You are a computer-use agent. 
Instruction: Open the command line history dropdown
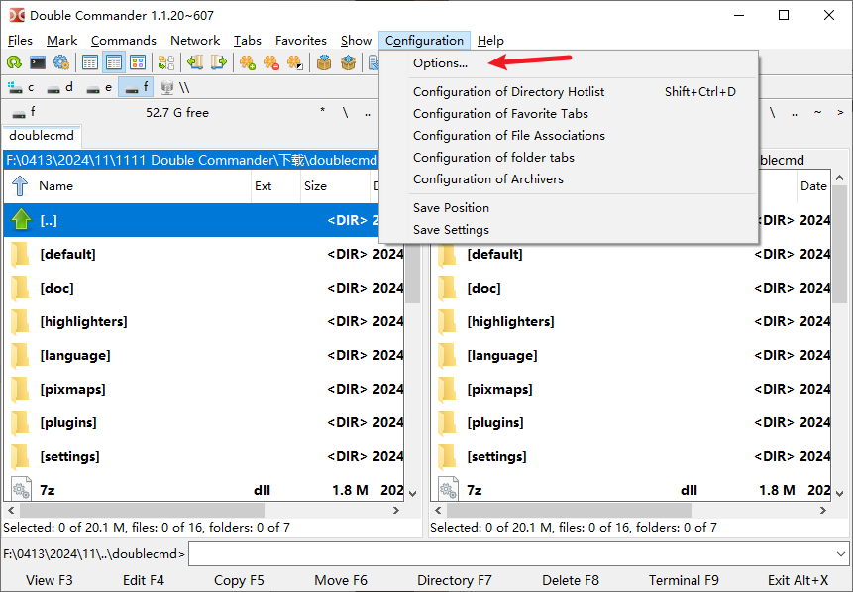pos(841,554)
